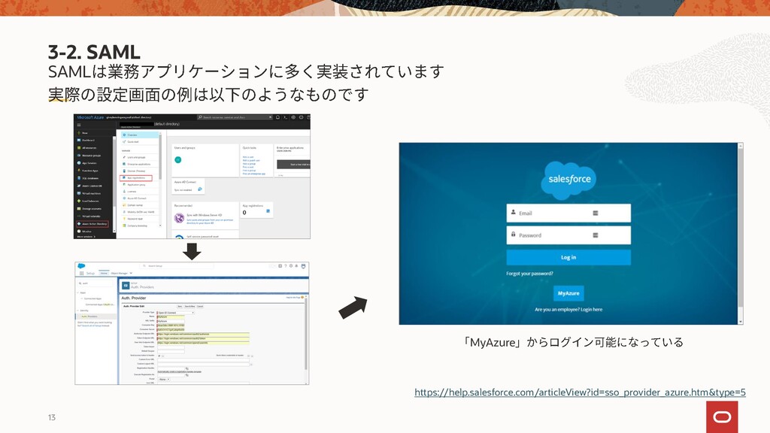This screenshot has width=770, height=433.
Task: Open the Portal dropdown in Auth. Provider form
Action: [x=164, y=379]
